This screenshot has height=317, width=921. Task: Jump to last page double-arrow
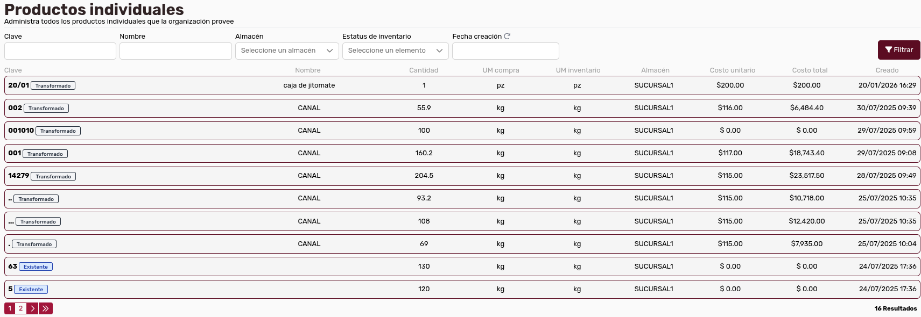tap(46, 308)
